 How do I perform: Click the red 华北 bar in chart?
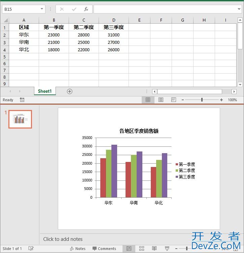[153, 182]
